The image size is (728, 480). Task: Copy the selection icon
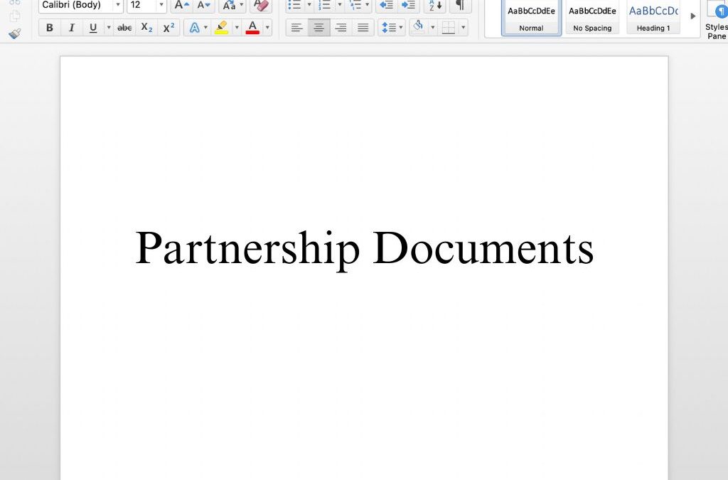pos(15,16)
